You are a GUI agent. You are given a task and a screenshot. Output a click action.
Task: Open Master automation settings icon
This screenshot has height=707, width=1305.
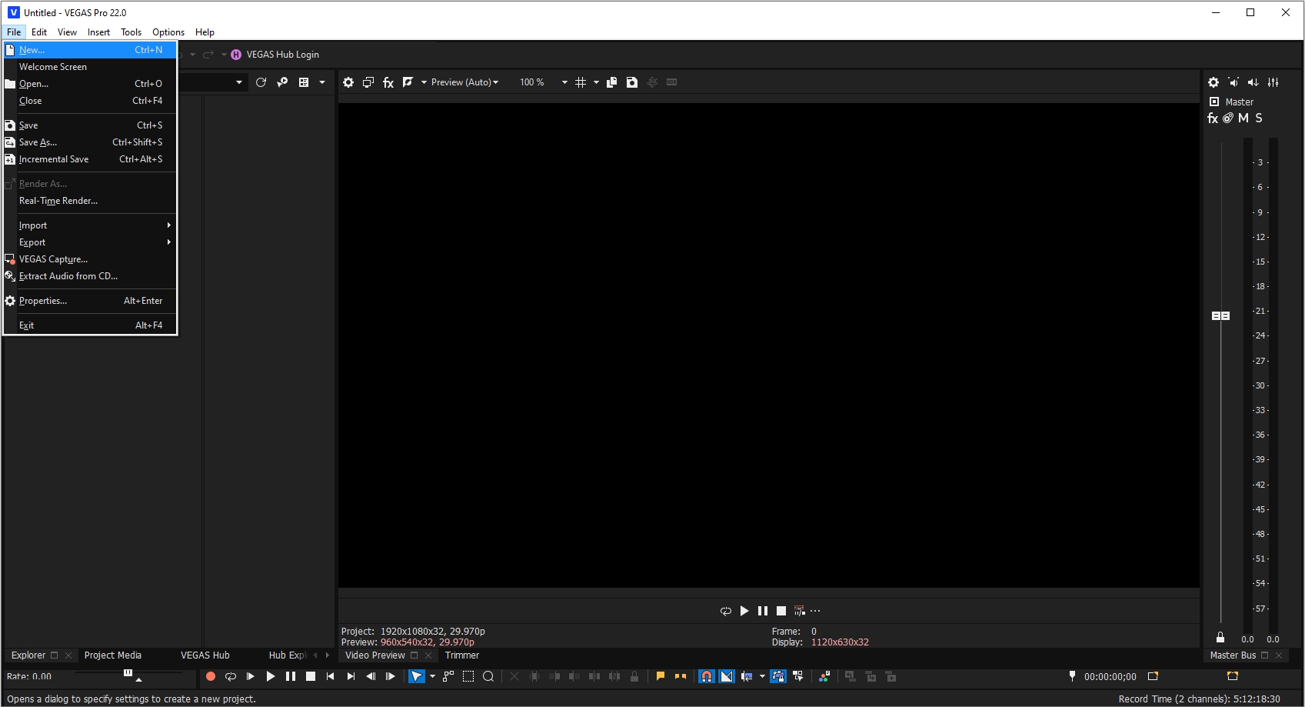click(1228, 118)
